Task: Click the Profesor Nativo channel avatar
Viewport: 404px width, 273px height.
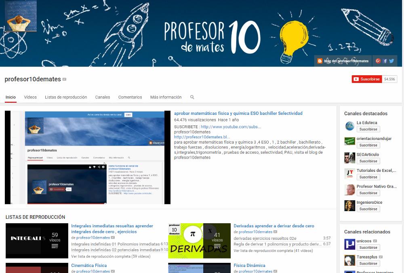Action: point(349,190)
